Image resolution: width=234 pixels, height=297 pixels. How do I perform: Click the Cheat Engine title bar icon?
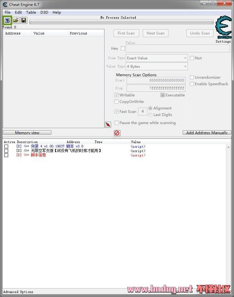point(5,4)
